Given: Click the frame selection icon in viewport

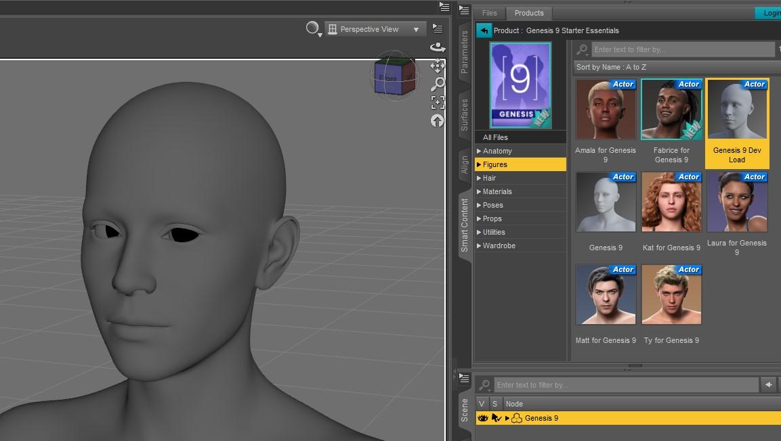Looking at the screenshot, I should tap(438, 102).
